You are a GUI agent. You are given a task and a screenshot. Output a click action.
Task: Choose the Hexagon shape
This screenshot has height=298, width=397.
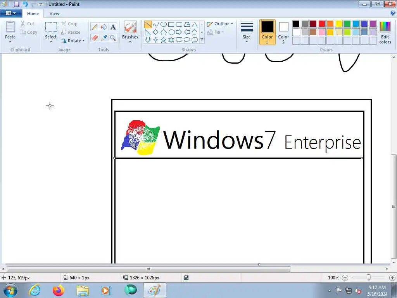tap(171, 32)
